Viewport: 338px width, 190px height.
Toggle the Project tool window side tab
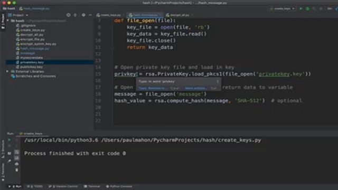(x=3, y=22)
